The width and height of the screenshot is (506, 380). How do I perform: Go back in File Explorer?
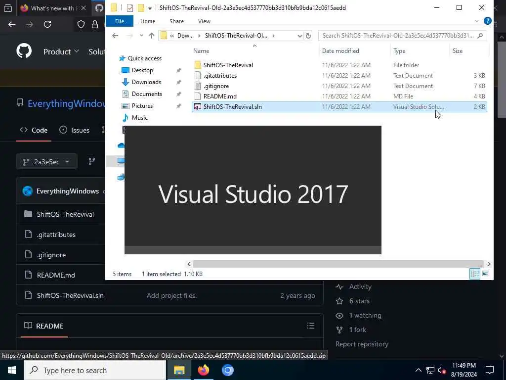[x=115, y=36]
